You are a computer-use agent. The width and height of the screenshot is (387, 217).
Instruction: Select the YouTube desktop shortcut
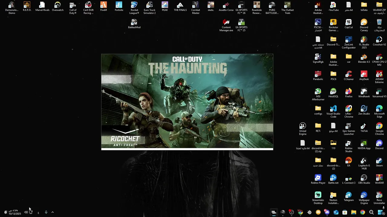coord(333,7)
